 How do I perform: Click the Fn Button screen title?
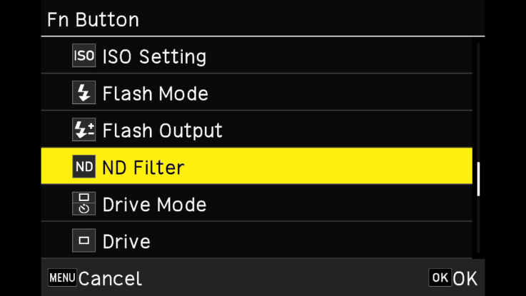pos(93,19)
